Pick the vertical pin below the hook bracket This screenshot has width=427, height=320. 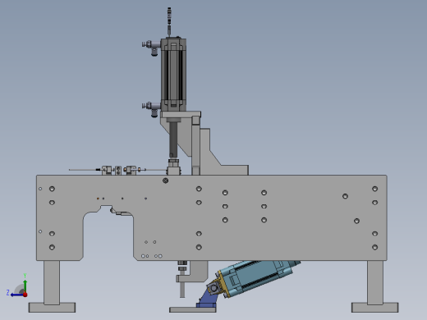182,290
